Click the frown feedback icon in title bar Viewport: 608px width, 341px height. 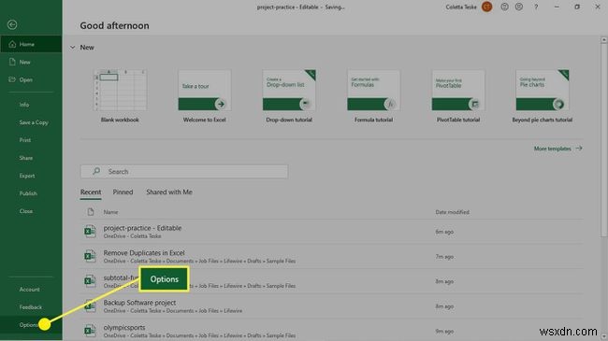(519, 7)
